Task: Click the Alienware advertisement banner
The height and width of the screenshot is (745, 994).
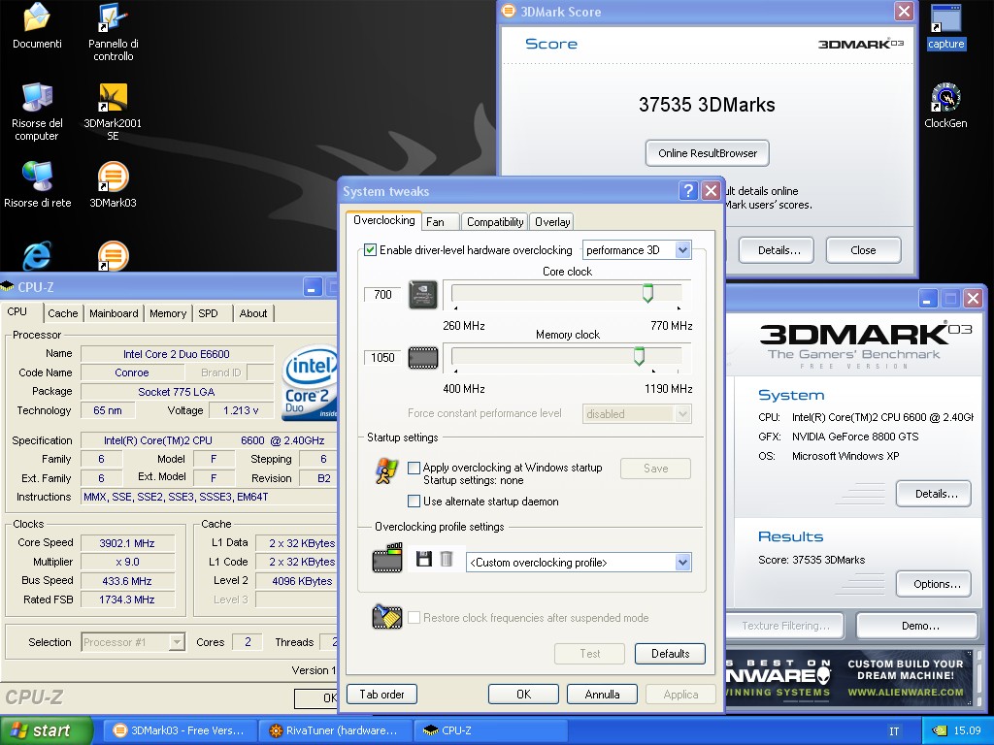Action: 848,678
